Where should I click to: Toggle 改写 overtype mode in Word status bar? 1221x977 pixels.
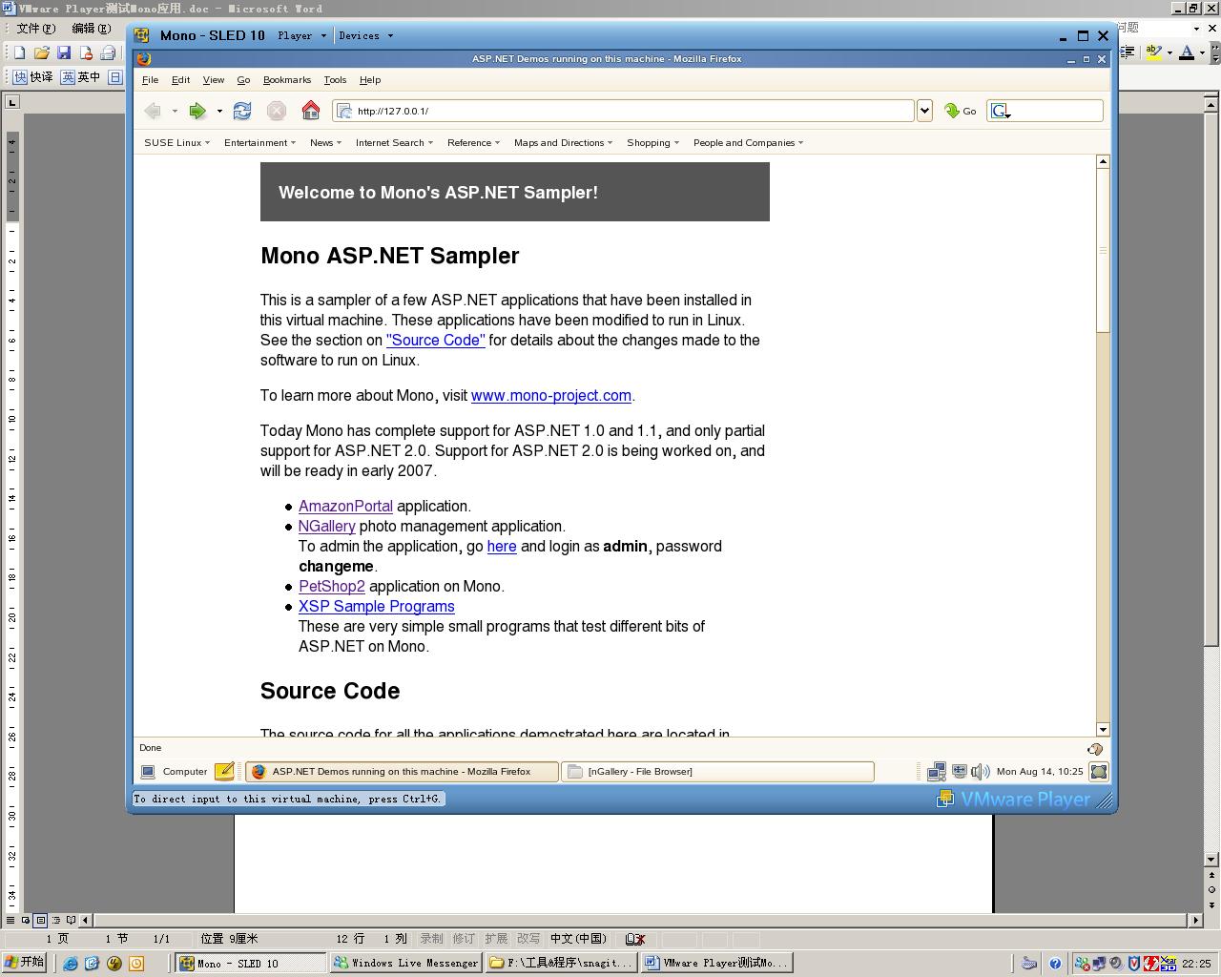[x=528, y=939]
